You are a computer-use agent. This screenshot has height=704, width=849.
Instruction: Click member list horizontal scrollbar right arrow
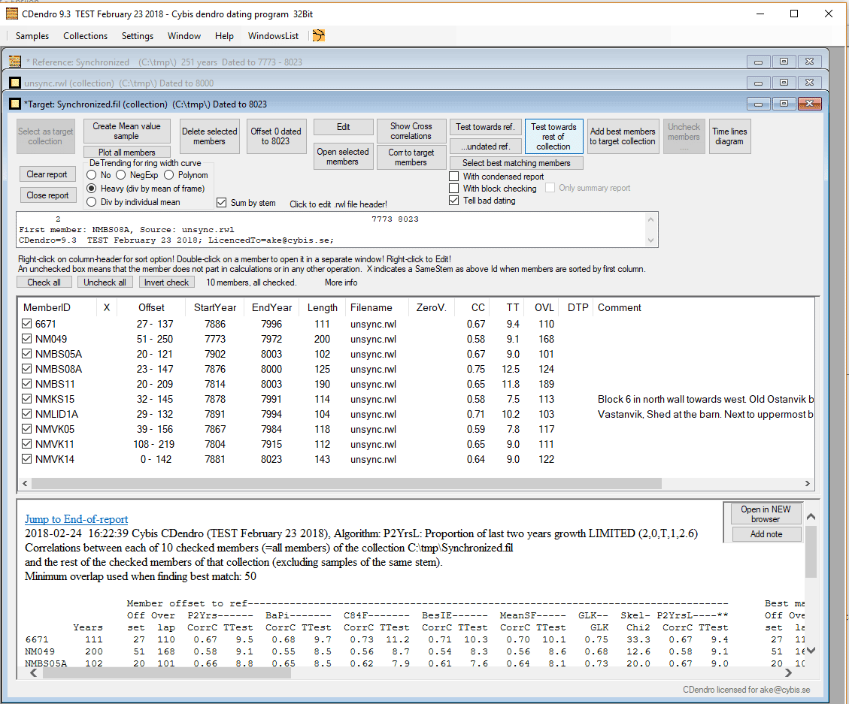808,483
